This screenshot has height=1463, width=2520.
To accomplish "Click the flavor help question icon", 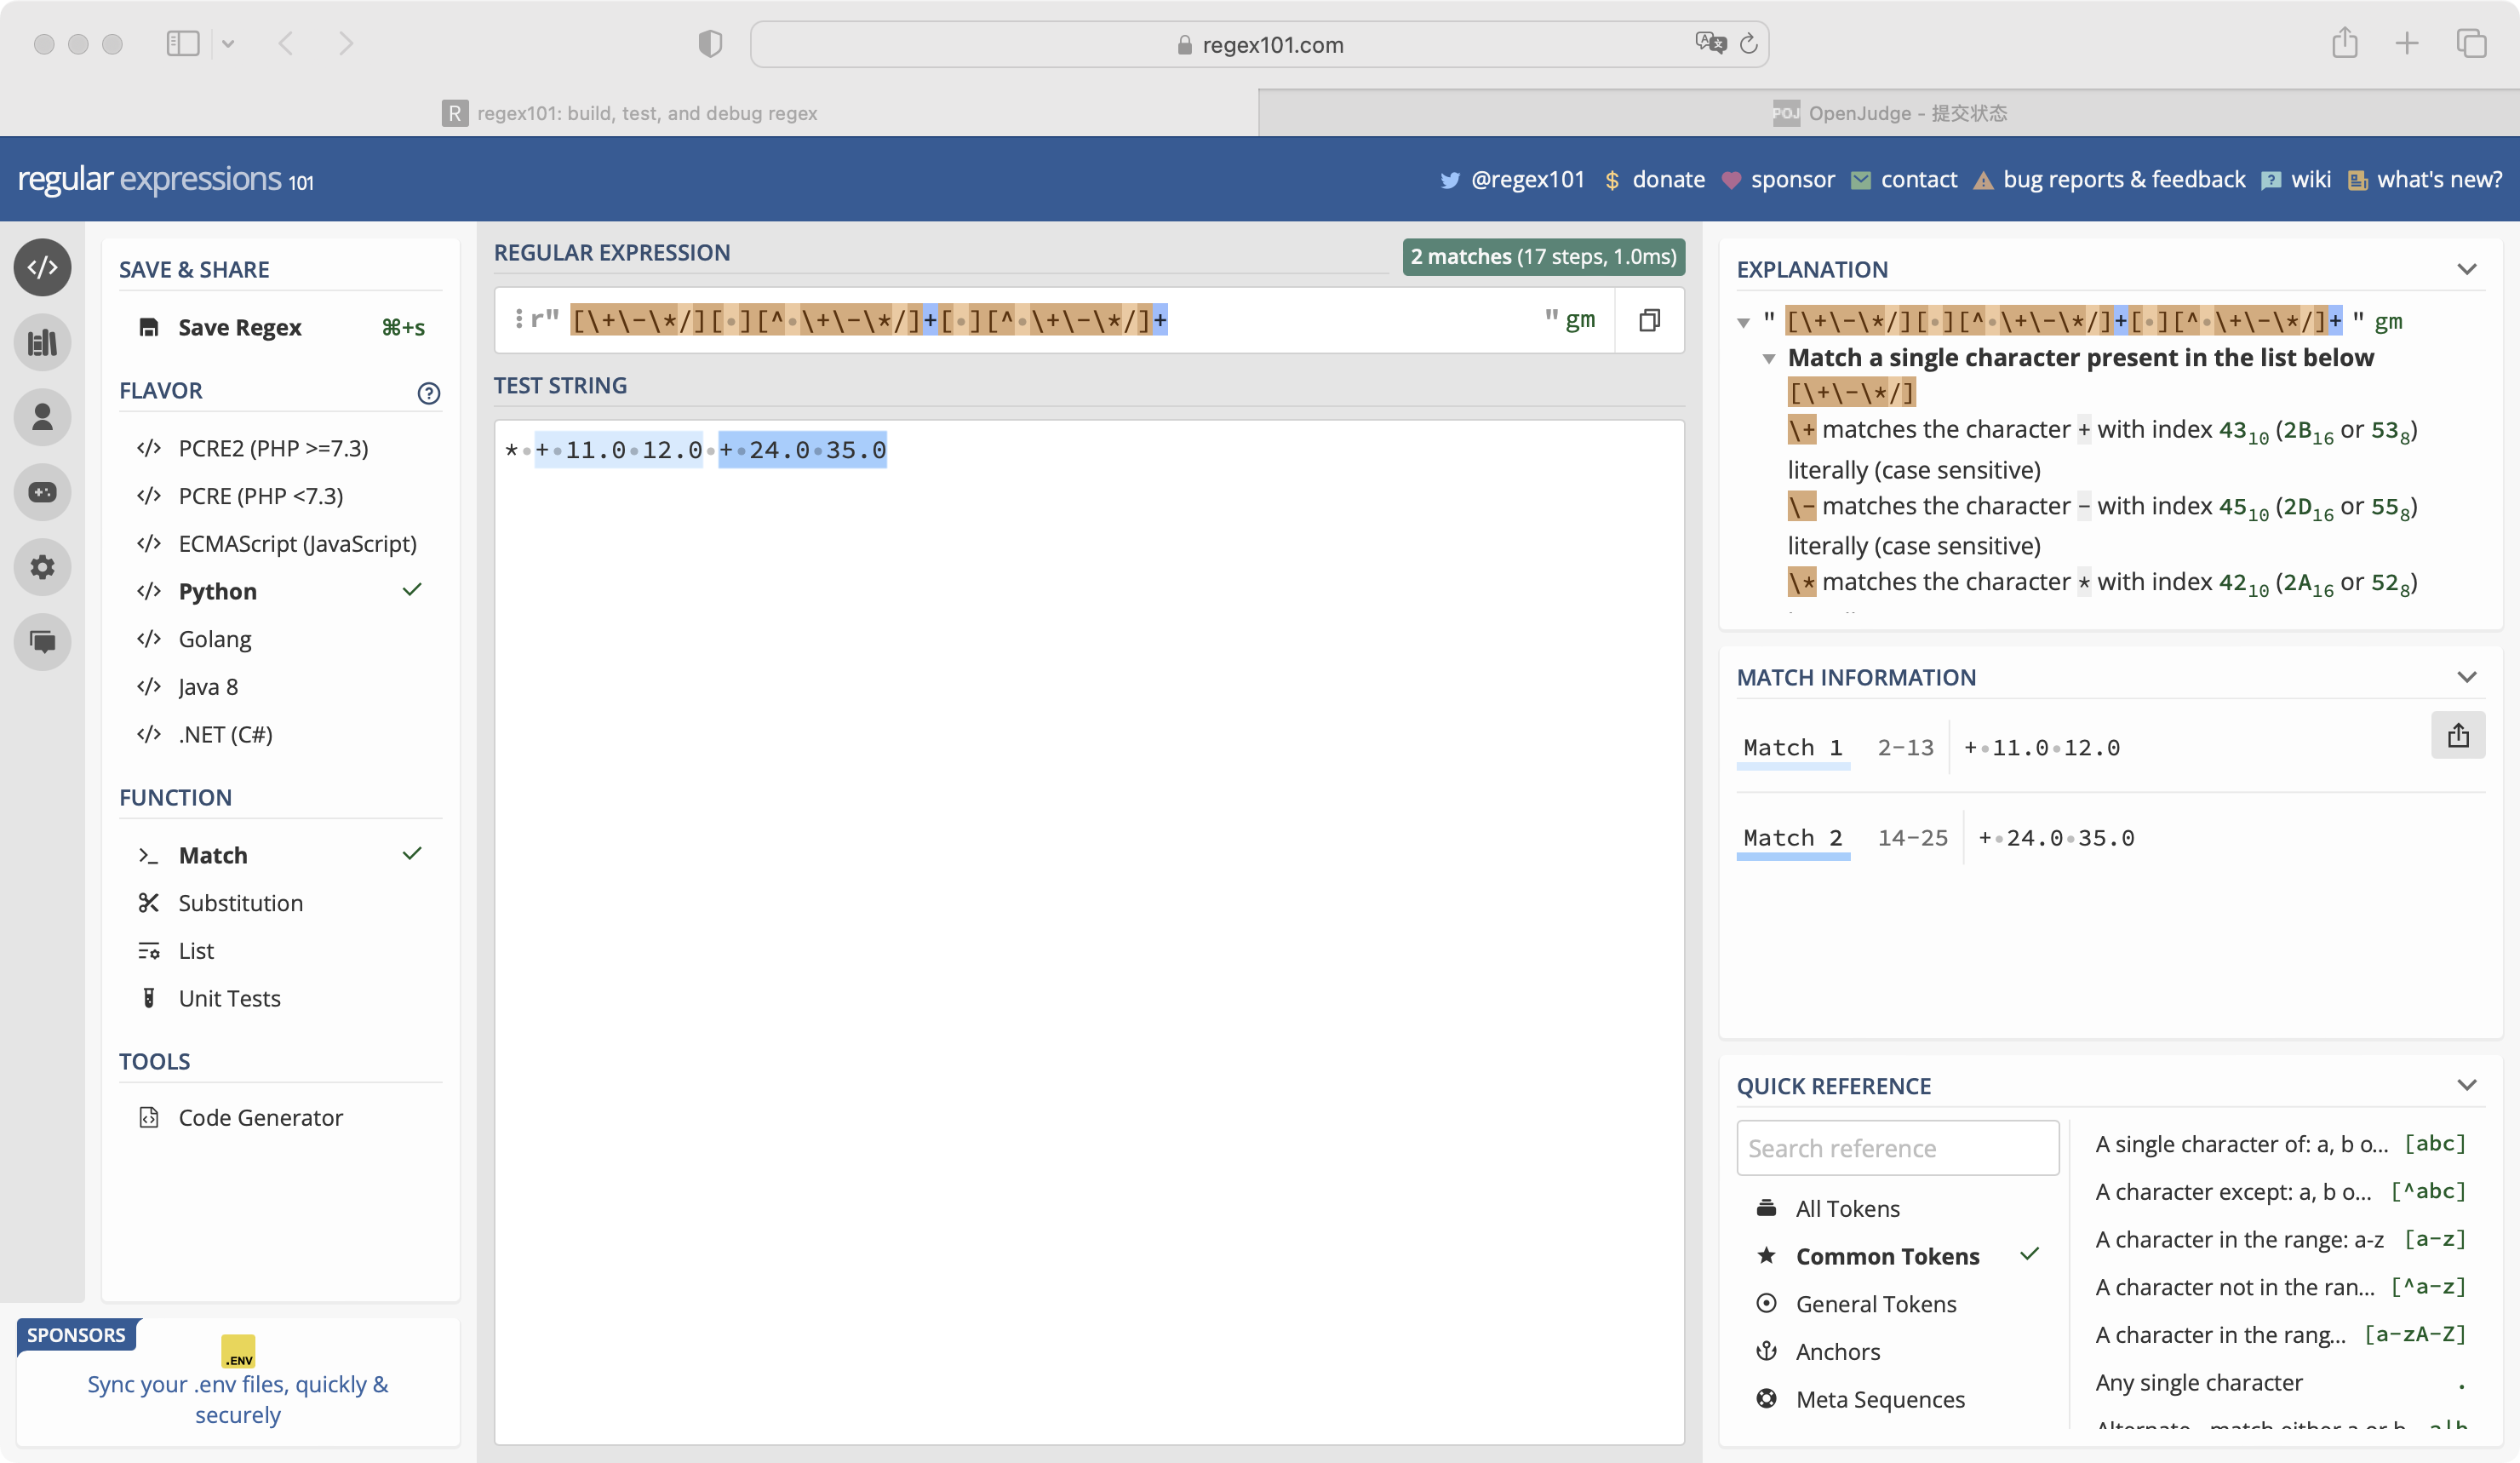I will [428, 393].
